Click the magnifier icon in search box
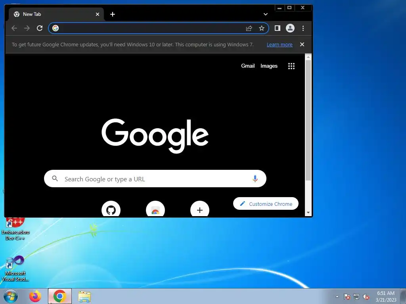This screenshot has height=304, width=406. (55, 179)
